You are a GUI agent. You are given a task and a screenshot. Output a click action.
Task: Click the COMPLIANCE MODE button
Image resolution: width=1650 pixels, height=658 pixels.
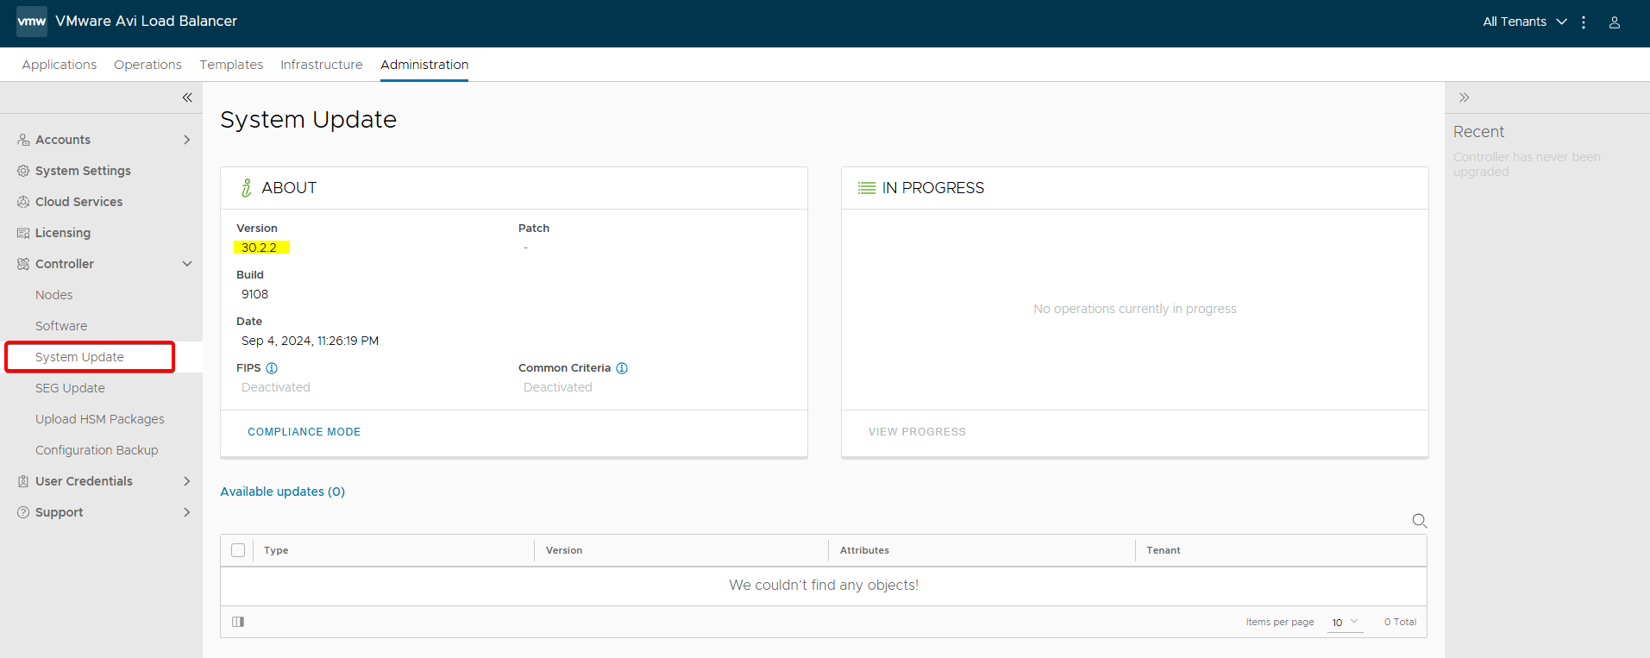pyautogui.click(x=304, y=432)
